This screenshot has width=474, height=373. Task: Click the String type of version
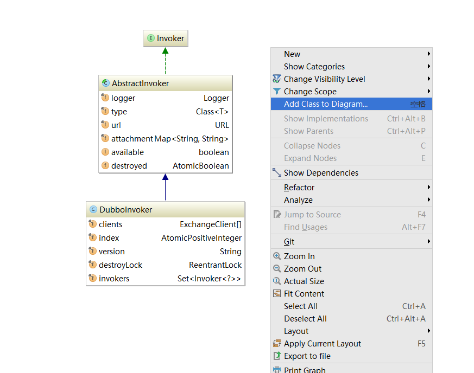click(x=230, y=252)
